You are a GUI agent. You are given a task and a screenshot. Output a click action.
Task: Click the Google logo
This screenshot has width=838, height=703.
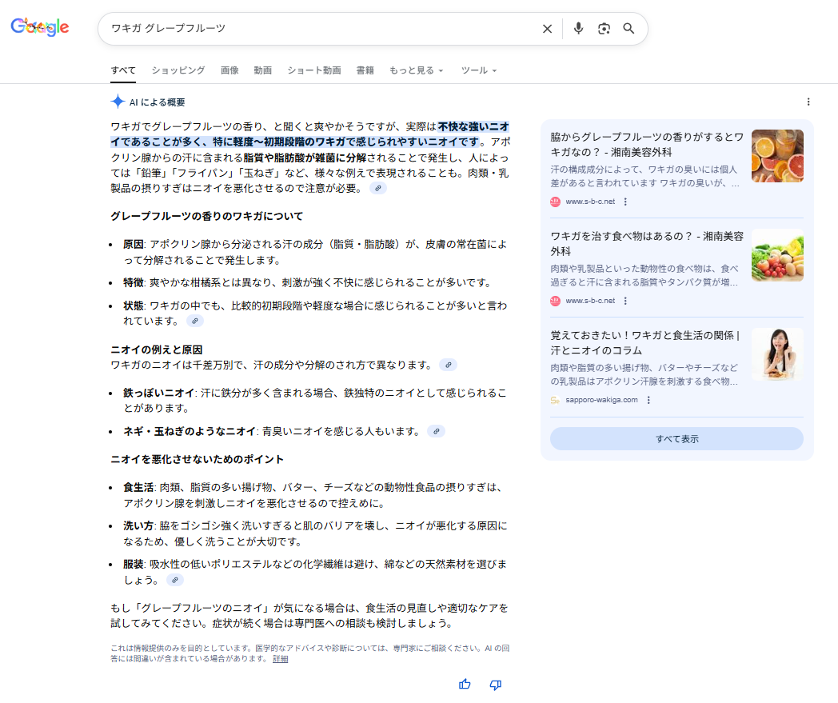(x=38, y=26)
